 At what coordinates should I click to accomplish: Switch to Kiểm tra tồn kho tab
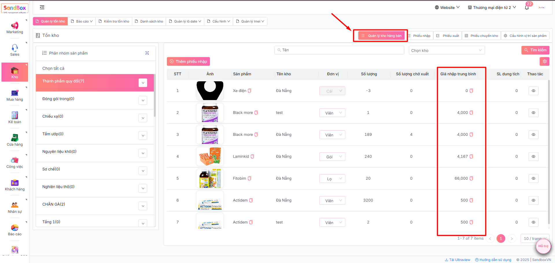coord(114,21)
